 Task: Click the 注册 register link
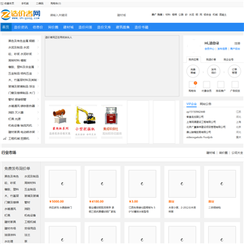[237, 43]
